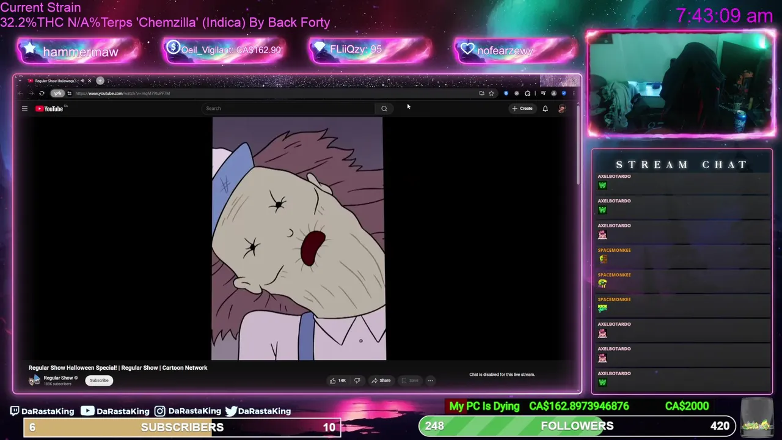782x440 pixels.
Task: Subscribe to the Regular Show channel
Action: [99, 380]
